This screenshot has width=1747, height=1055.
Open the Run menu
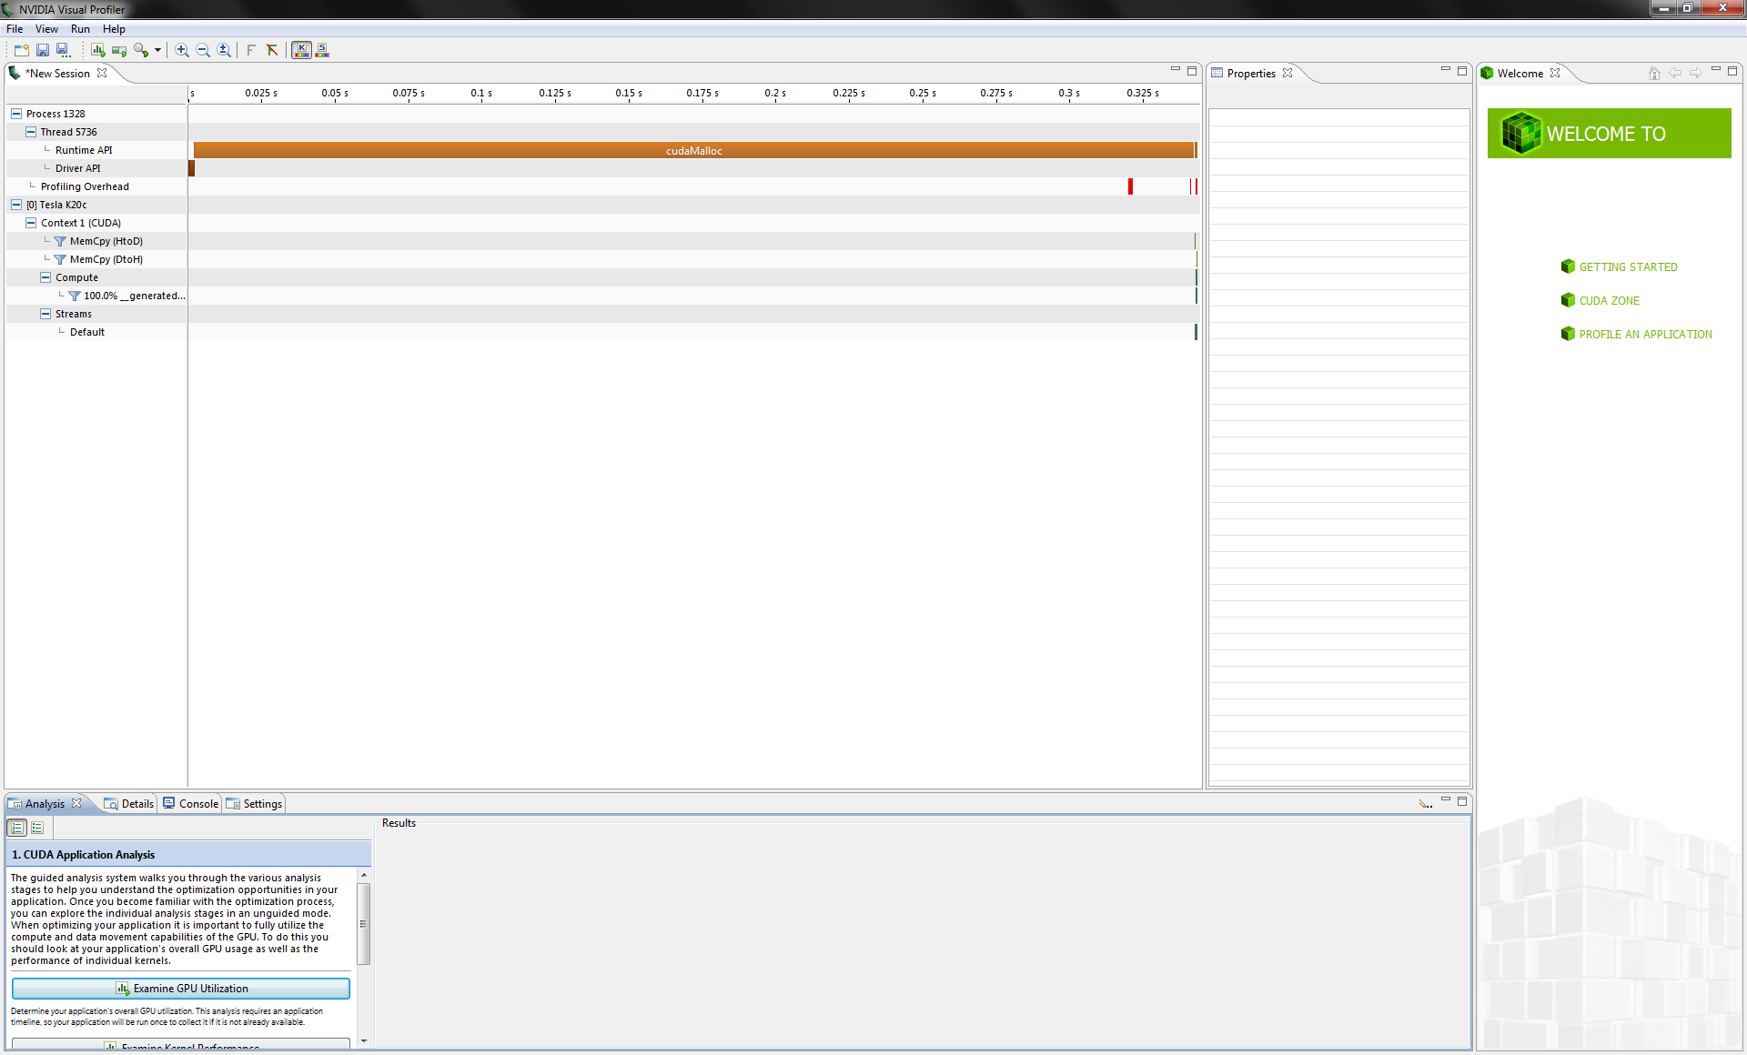click(x=80, y=29)
